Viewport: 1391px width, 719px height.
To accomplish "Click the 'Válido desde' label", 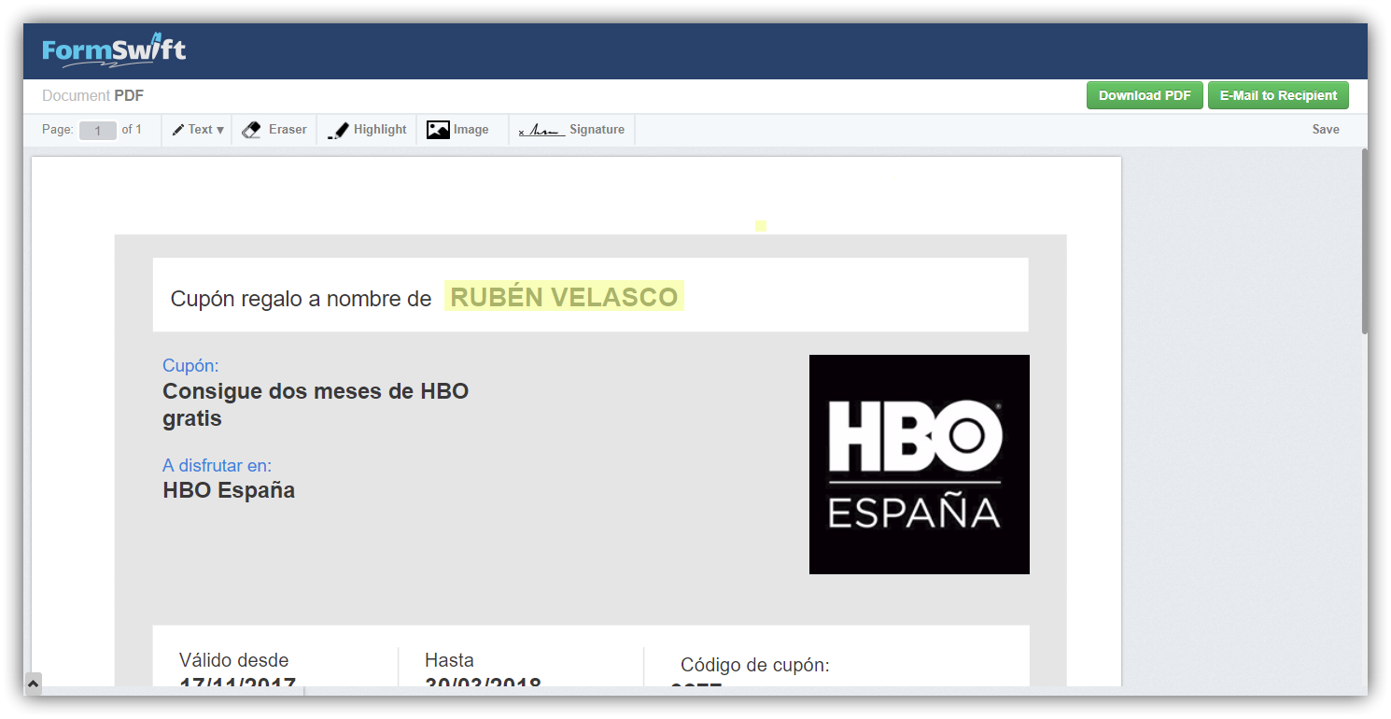I will click(234, 660).
